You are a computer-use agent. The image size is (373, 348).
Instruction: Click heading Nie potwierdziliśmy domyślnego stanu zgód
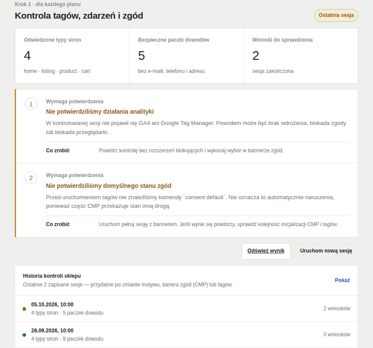pos(108,186)
